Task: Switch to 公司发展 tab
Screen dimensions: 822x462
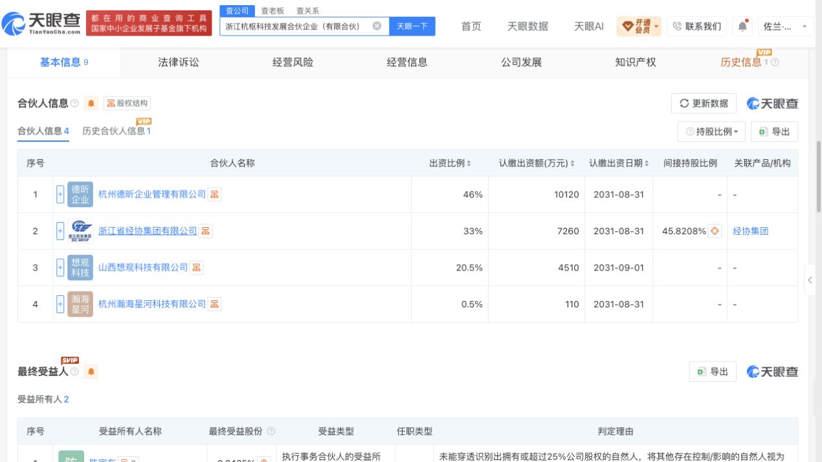Action: [x=521, y=63]
